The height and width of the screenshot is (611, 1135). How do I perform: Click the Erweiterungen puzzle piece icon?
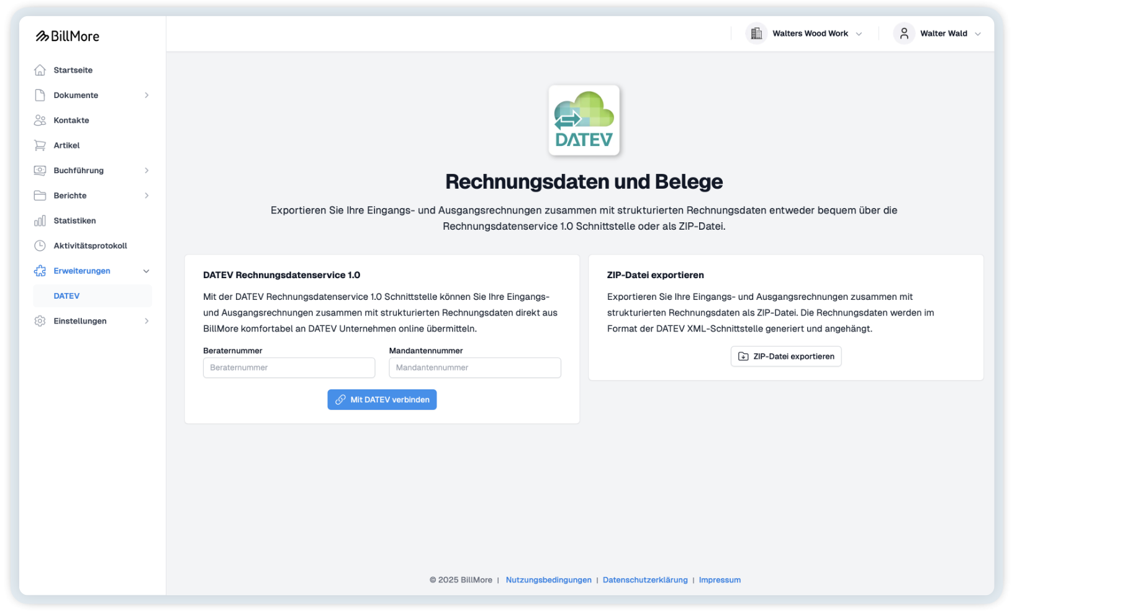pyautogui.click(x=40, y=271)
